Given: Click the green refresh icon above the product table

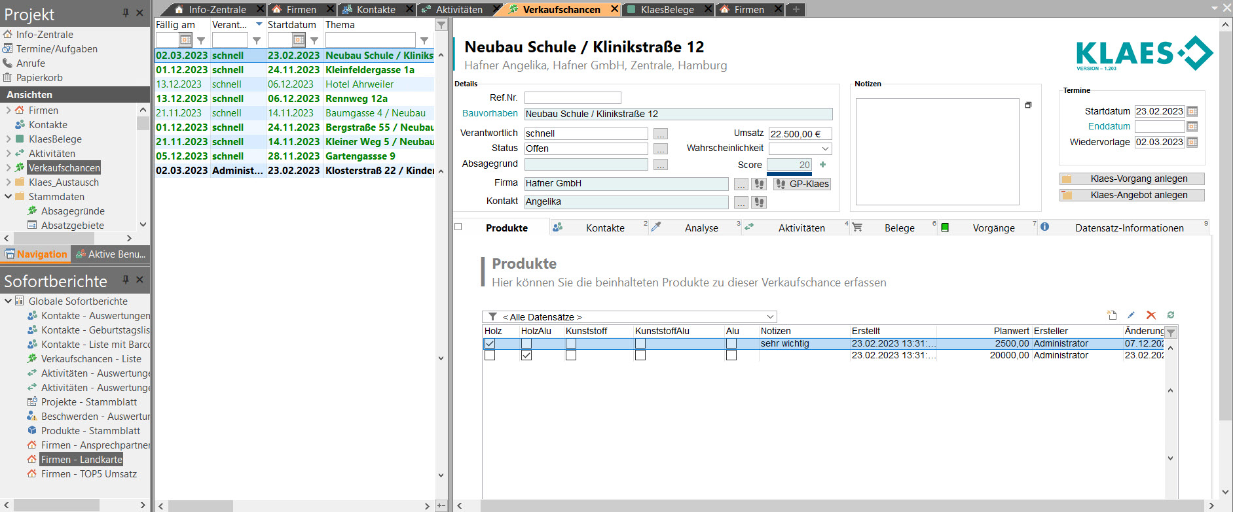Looking at the screenshot, I should tap(1171, 315).
